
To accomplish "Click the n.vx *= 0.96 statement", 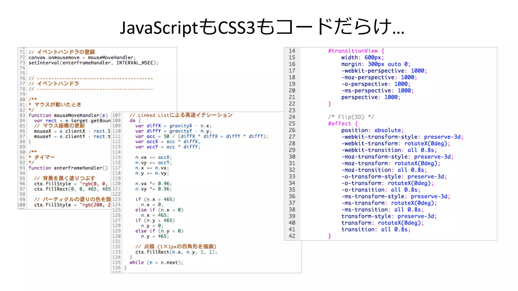I will (153, 183).
